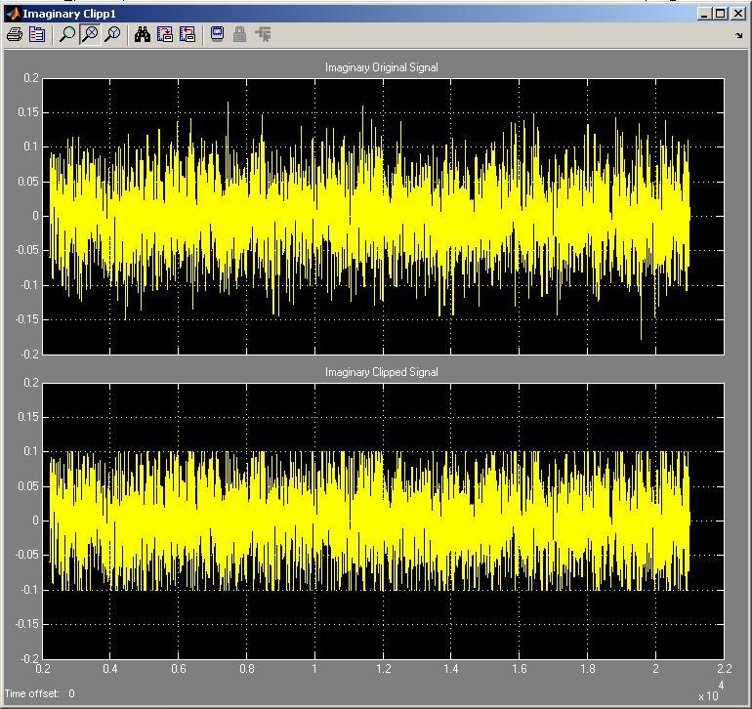Click the Autoscale binoculars icon
This screenshot has height=709, width=752.
(143, 34)
